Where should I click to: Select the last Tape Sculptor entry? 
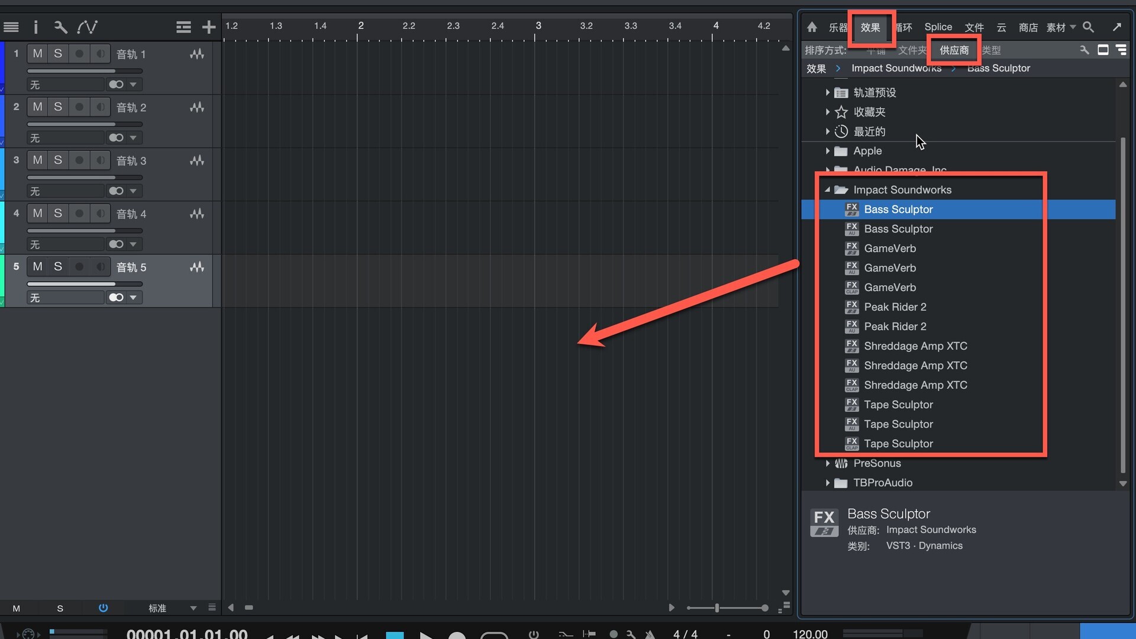point(898,444)
